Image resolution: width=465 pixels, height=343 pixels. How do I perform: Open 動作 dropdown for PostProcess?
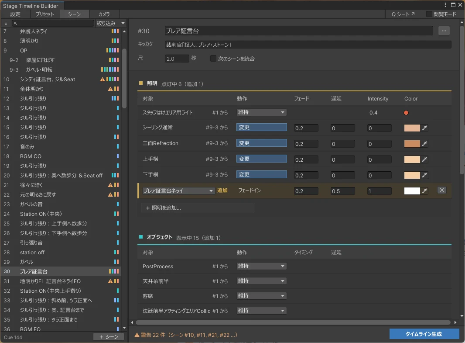coord(261,266)
